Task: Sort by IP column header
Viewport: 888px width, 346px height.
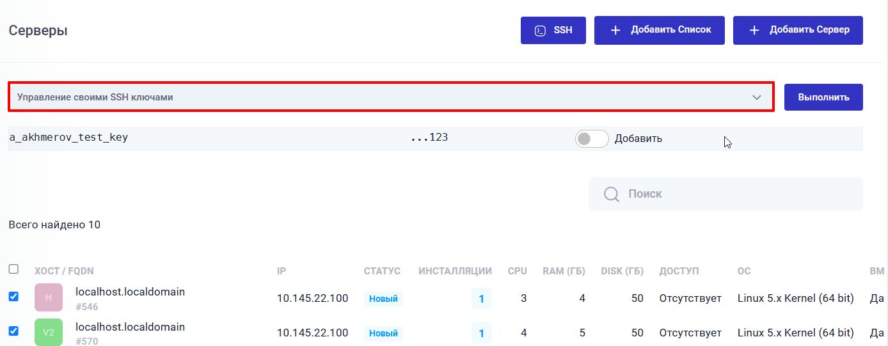Action: tap(281, 271)
